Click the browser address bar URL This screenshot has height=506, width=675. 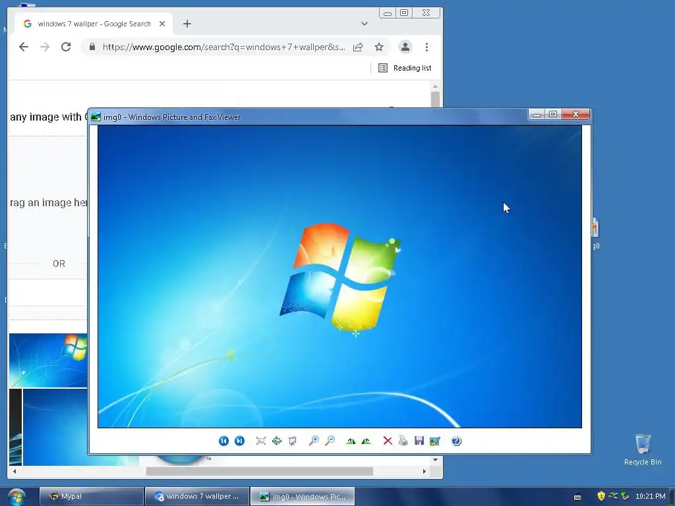pos(224,47)
